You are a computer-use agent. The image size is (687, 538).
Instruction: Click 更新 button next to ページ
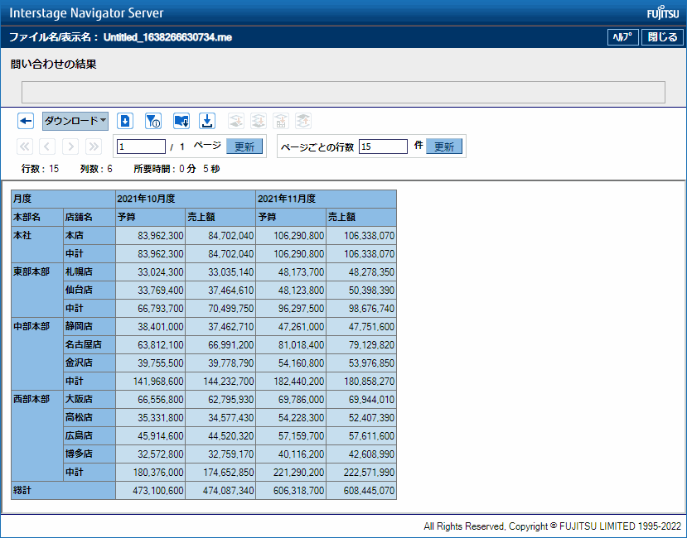[244, 147]
